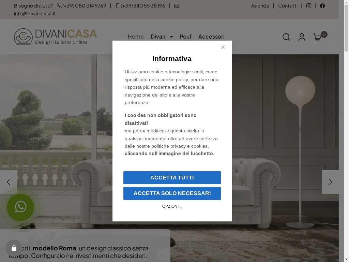This screenshot has width=349, height=262.
Task: Show the previous slide
Action: [x=9, y=182]
